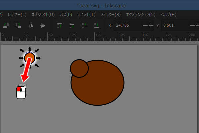Raise selection one step icon
The width and height of the screenshot is (199, 133).
click(x=72, y=25)
